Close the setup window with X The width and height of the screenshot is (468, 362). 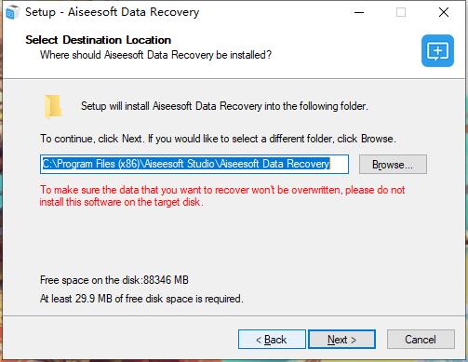pyautogui.click(x=444, y=12)
